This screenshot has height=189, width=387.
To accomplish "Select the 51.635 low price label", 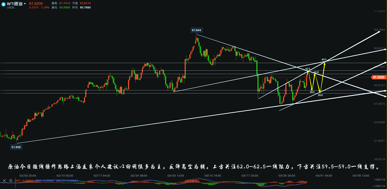I will (15, 147).
